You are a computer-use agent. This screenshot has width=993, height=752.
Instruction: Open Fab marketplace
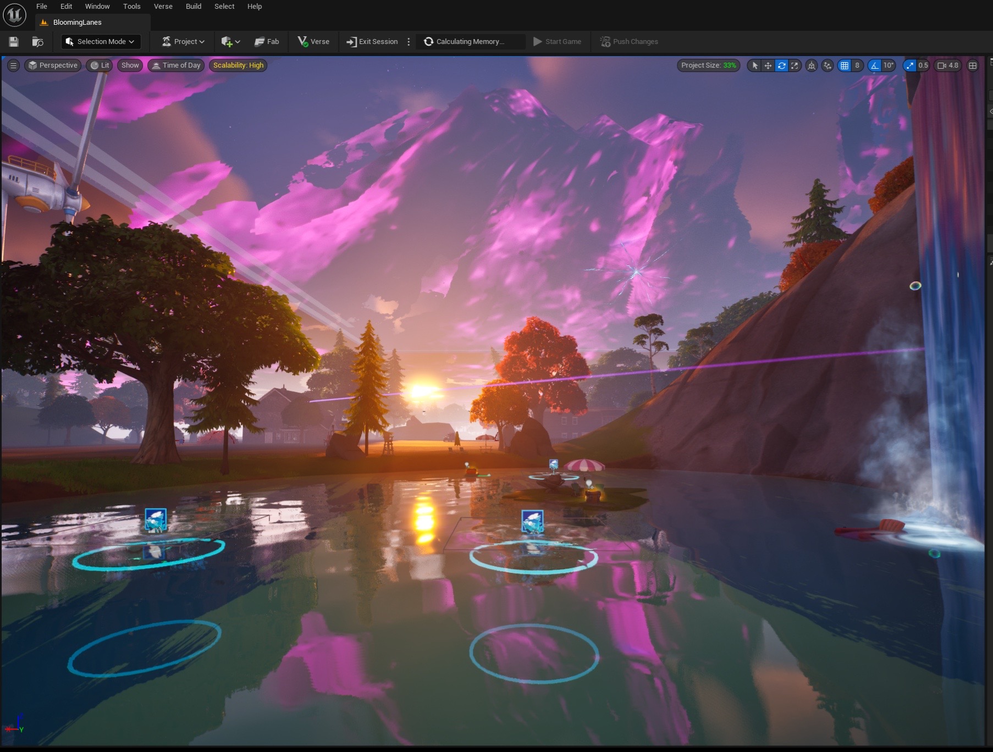pyautogui.click(x=267, y=42)
